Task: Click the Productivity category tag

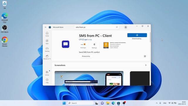Action: pyautogui.click(x=86, y=56)
